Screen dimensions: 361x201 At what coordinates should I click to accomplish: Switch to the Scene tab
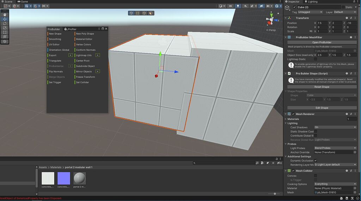coord(7,2)
